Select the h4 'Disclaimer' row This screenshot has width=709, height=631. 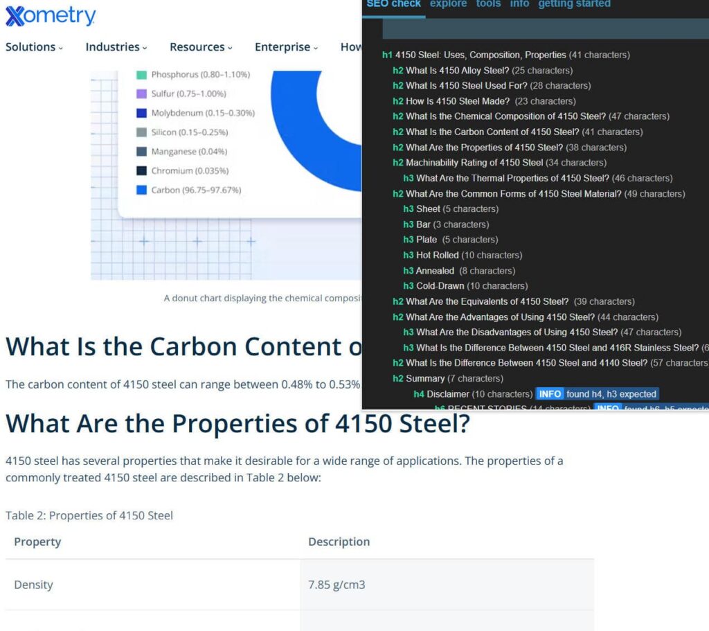pos(472,394)
